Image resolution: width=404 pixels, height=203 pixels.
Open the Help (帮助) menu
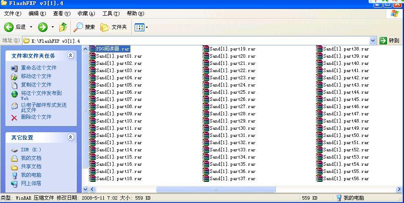pyautogui.click(x=135, y=14)
